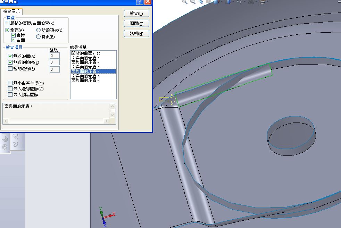The width and height of the screenshot is (341, 228).
Task: Click the dialog help question-mark button
Action: point(139,2)
